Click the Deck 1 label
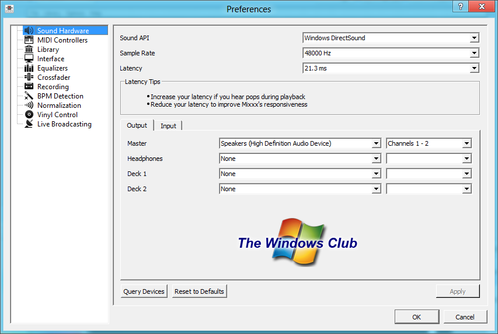498x334 pixels. point(137,174)
